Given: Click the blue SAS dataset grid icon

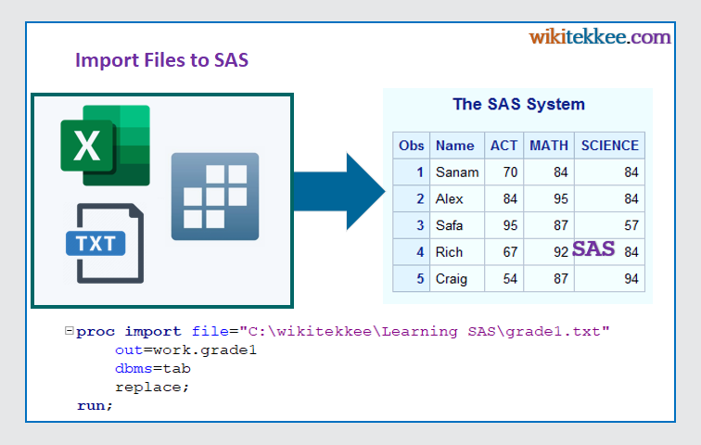Looking at the screenshot, I should pos(214,197).
